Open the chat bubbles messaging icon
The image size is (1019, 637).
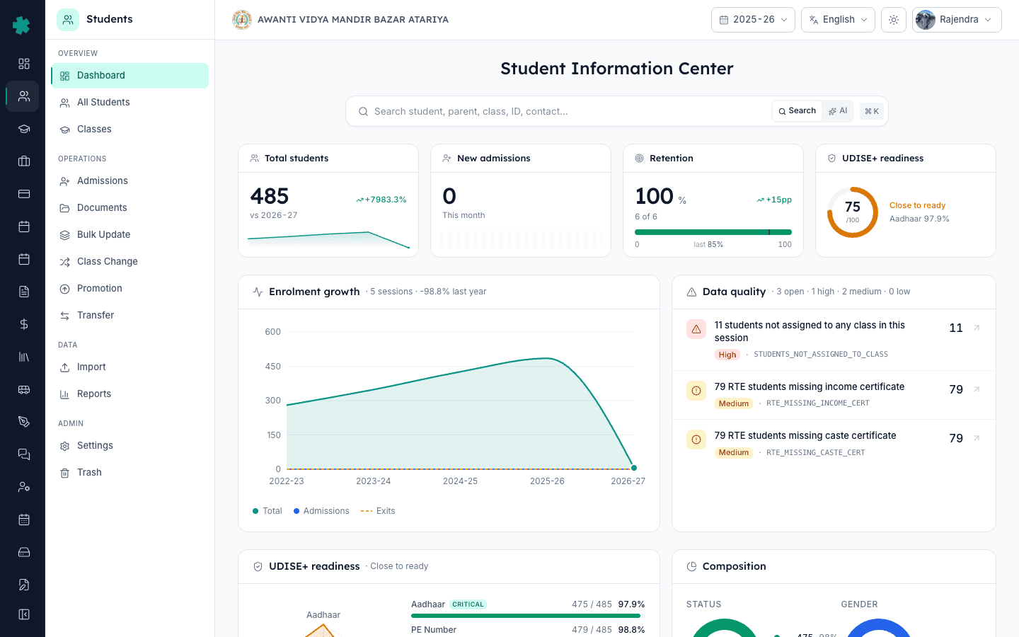point(24,454)
